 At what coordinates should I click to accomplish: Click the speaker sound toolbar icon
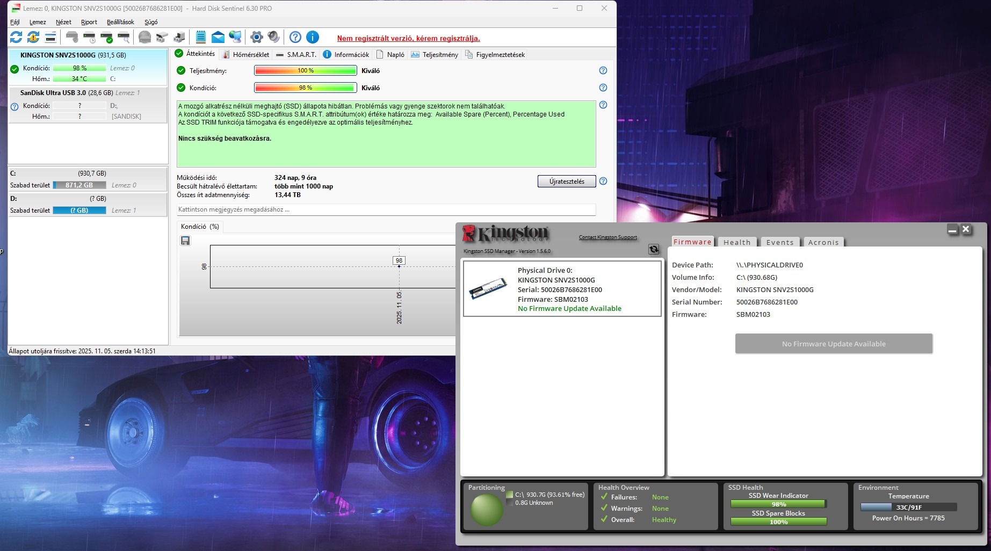[274, 37]
